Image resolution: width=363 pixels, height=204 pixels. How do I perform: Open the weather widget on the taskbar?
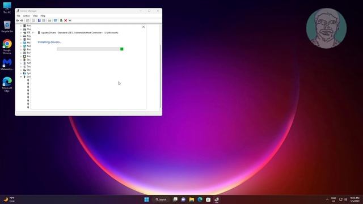9,199
